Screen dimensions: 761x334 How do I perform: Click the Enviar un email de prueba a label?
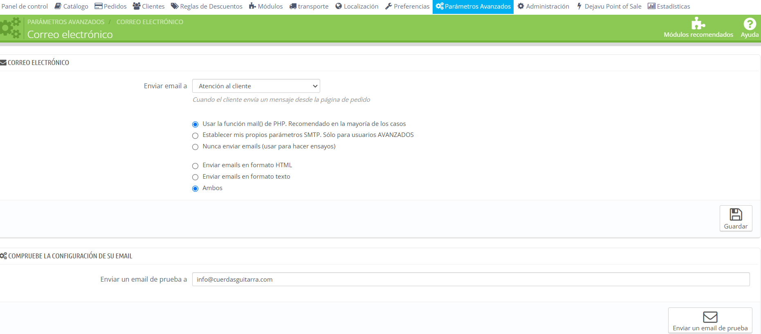coord(144,279)
